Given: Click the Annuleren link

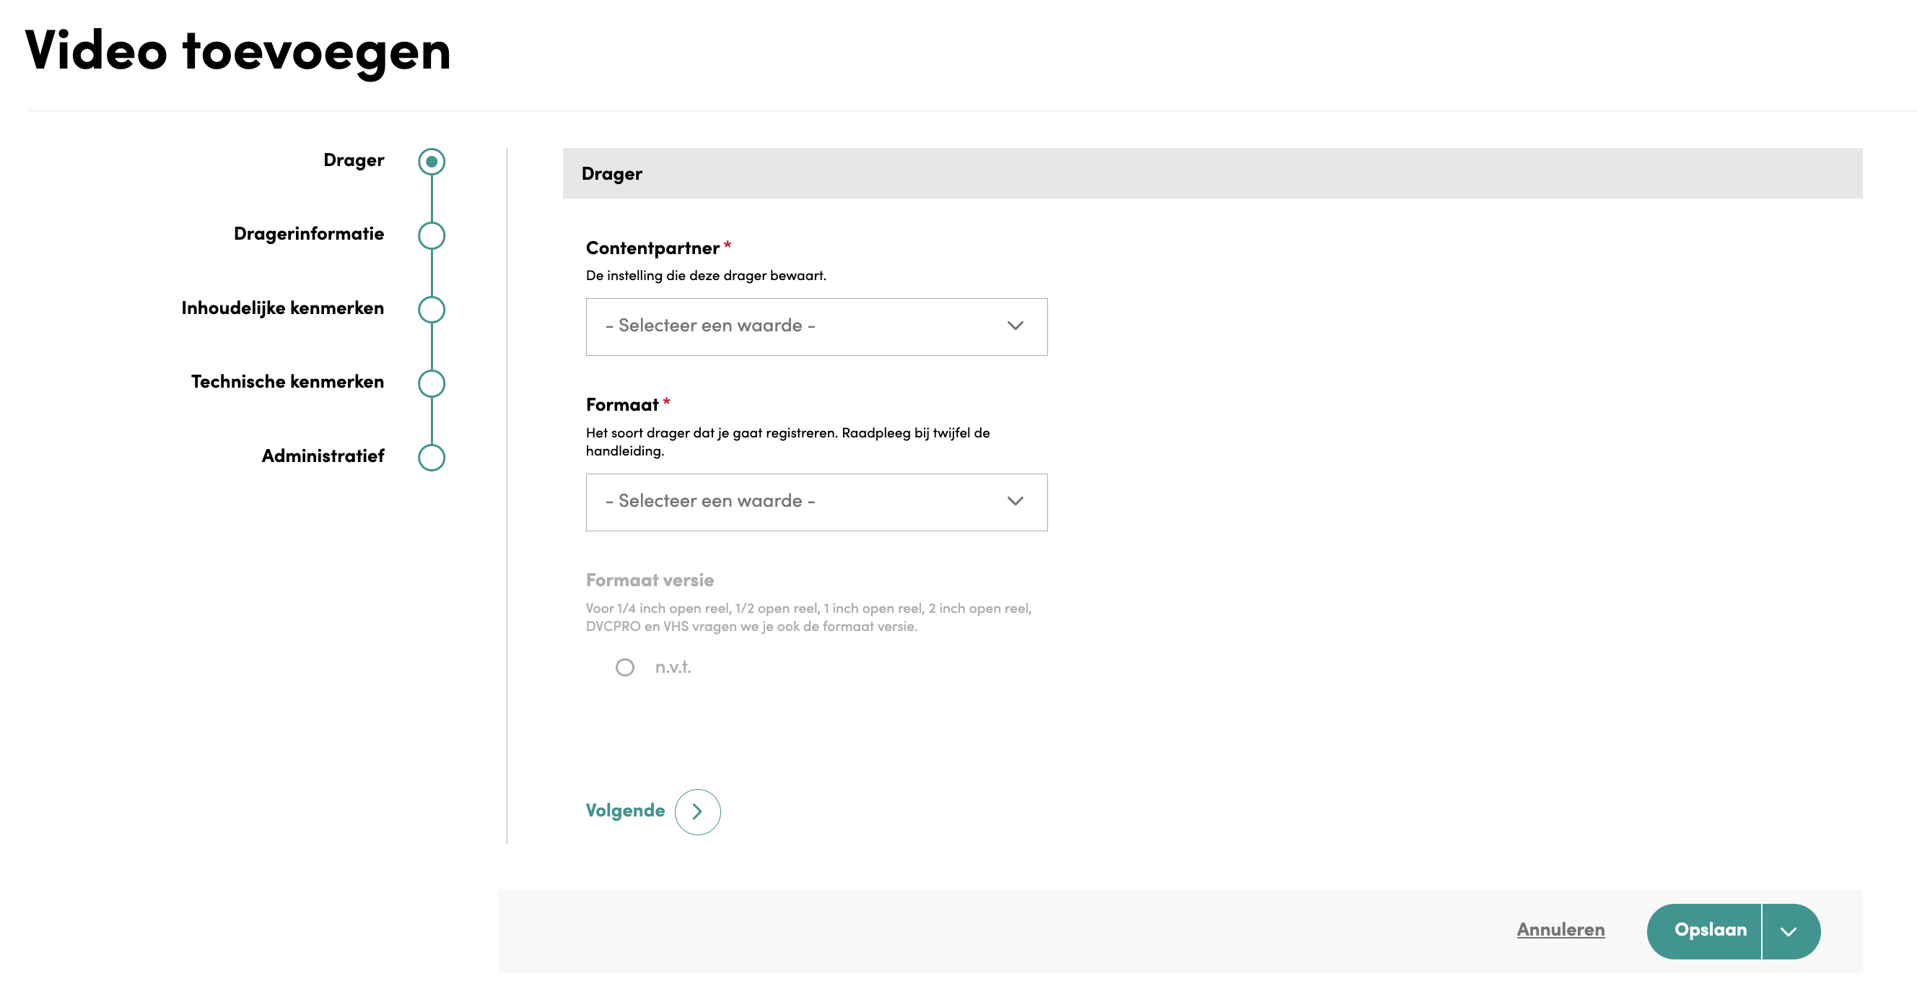Looking at the screenshot, I should tap(1560, 930).
